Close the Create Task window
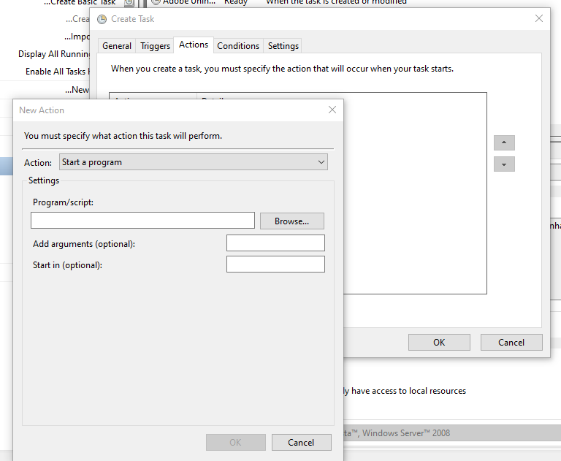Image resolution: width=561 pixels, height=461 pixels. click(539, 18)
